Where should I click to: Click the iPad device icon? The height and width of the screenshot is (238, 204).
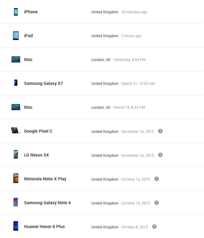(x=16, y=36)
